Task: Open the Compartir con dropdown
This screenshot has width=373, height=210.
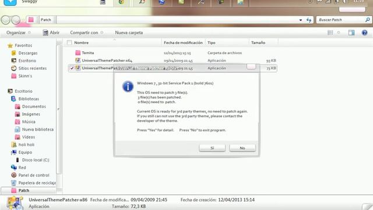Action: [86, 33]
